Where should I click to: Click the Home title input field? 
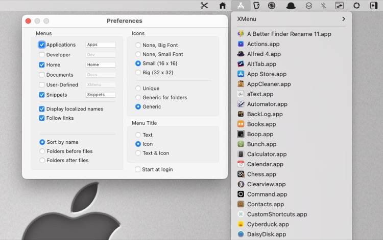(101, 64)
